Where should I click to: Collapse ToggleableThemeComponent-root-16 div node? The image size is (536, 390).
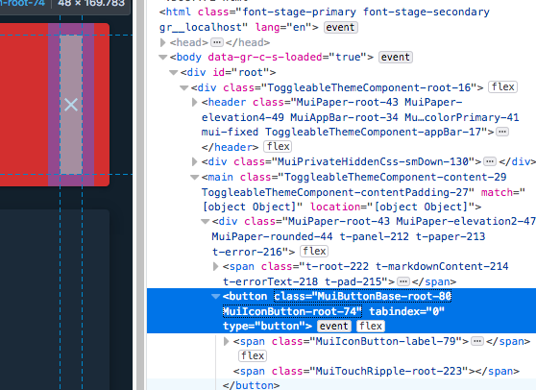(x=184, y=87)
